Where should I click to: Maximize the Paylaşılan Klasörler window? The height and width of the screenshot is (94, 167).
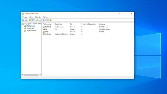[x=126, y=14]
